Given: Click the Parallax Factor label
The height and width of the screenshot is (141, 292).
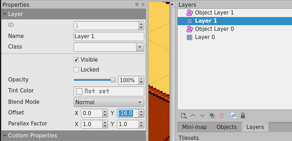Looking at the screenshot, I should tap(28, 124).
